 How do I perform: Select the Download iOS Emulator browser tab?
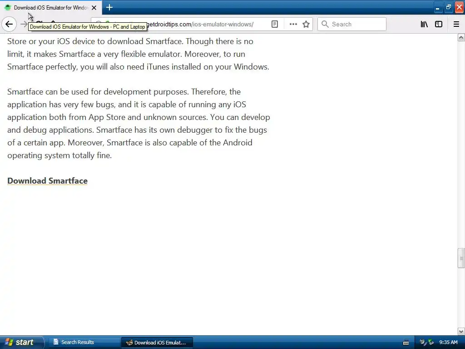coord(51,8)
